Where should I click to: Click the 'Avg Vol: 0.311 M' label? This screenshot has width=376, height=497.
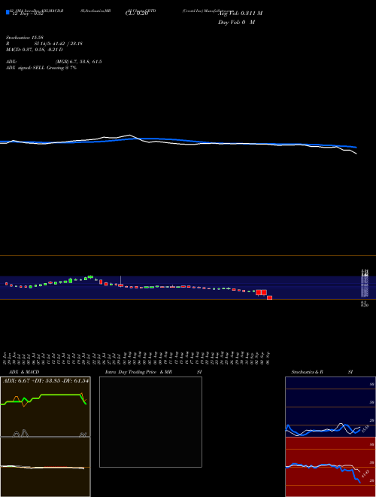pos(241,13)
